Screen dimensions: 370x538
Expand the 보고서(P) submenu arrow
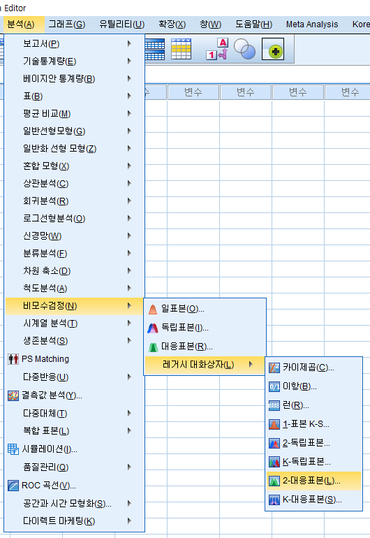[x=129, y=43]
